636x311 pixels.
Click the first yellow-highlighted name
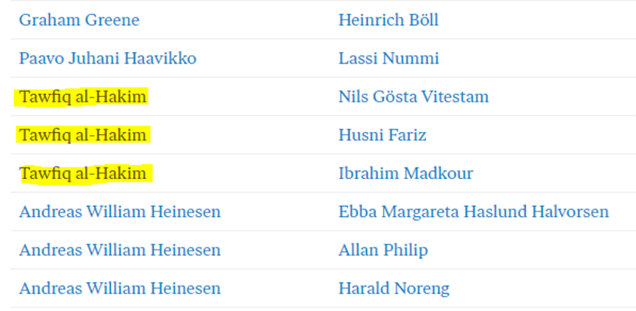pyautogui.click(x=83, y=97)
